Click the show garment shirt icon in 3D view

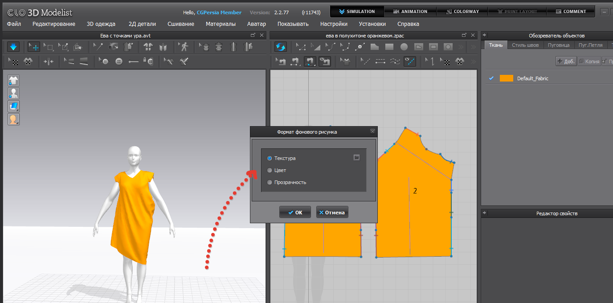coord(13,80)
